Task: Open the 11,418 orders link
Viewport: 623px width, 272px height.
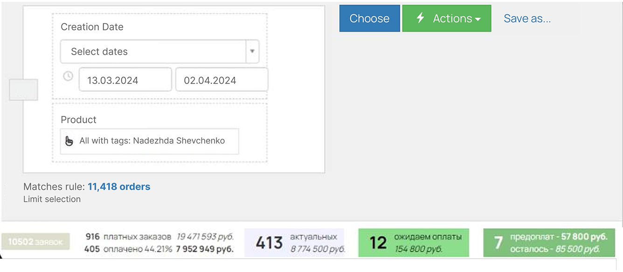Action: click(x=119, y=187)
